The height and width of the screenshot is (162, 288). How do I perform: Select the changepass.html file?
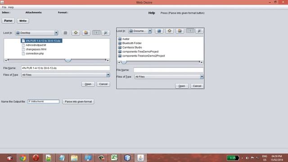point(34,49)
